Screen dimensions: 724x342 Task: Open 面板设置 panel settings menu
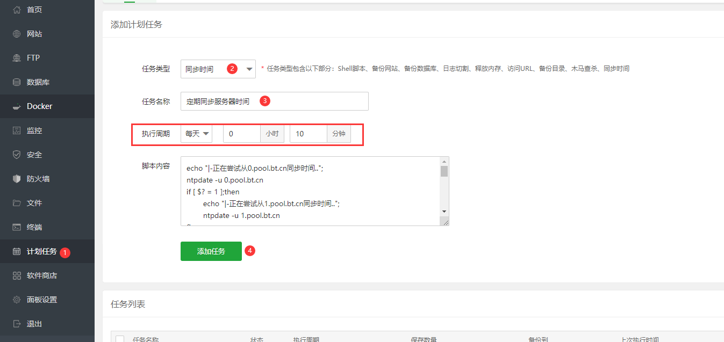point(42,300)
